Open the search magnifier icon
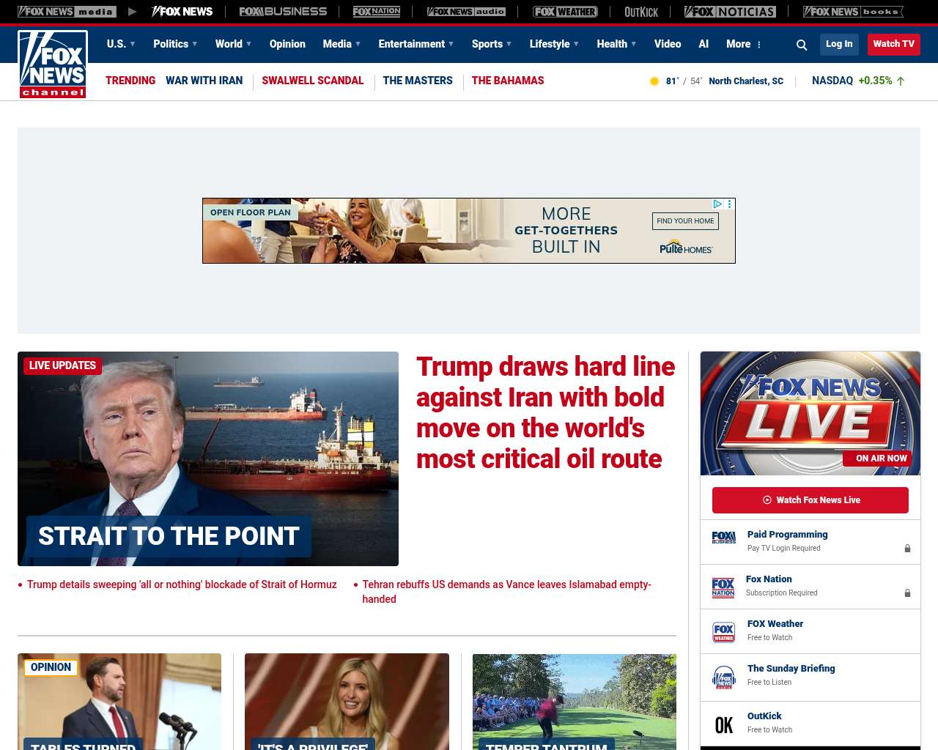Viewport: 938px width, 750px height. tap(802, 45)
